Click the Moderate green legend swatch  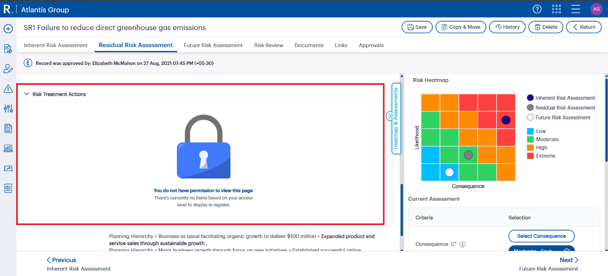(530, 139)
